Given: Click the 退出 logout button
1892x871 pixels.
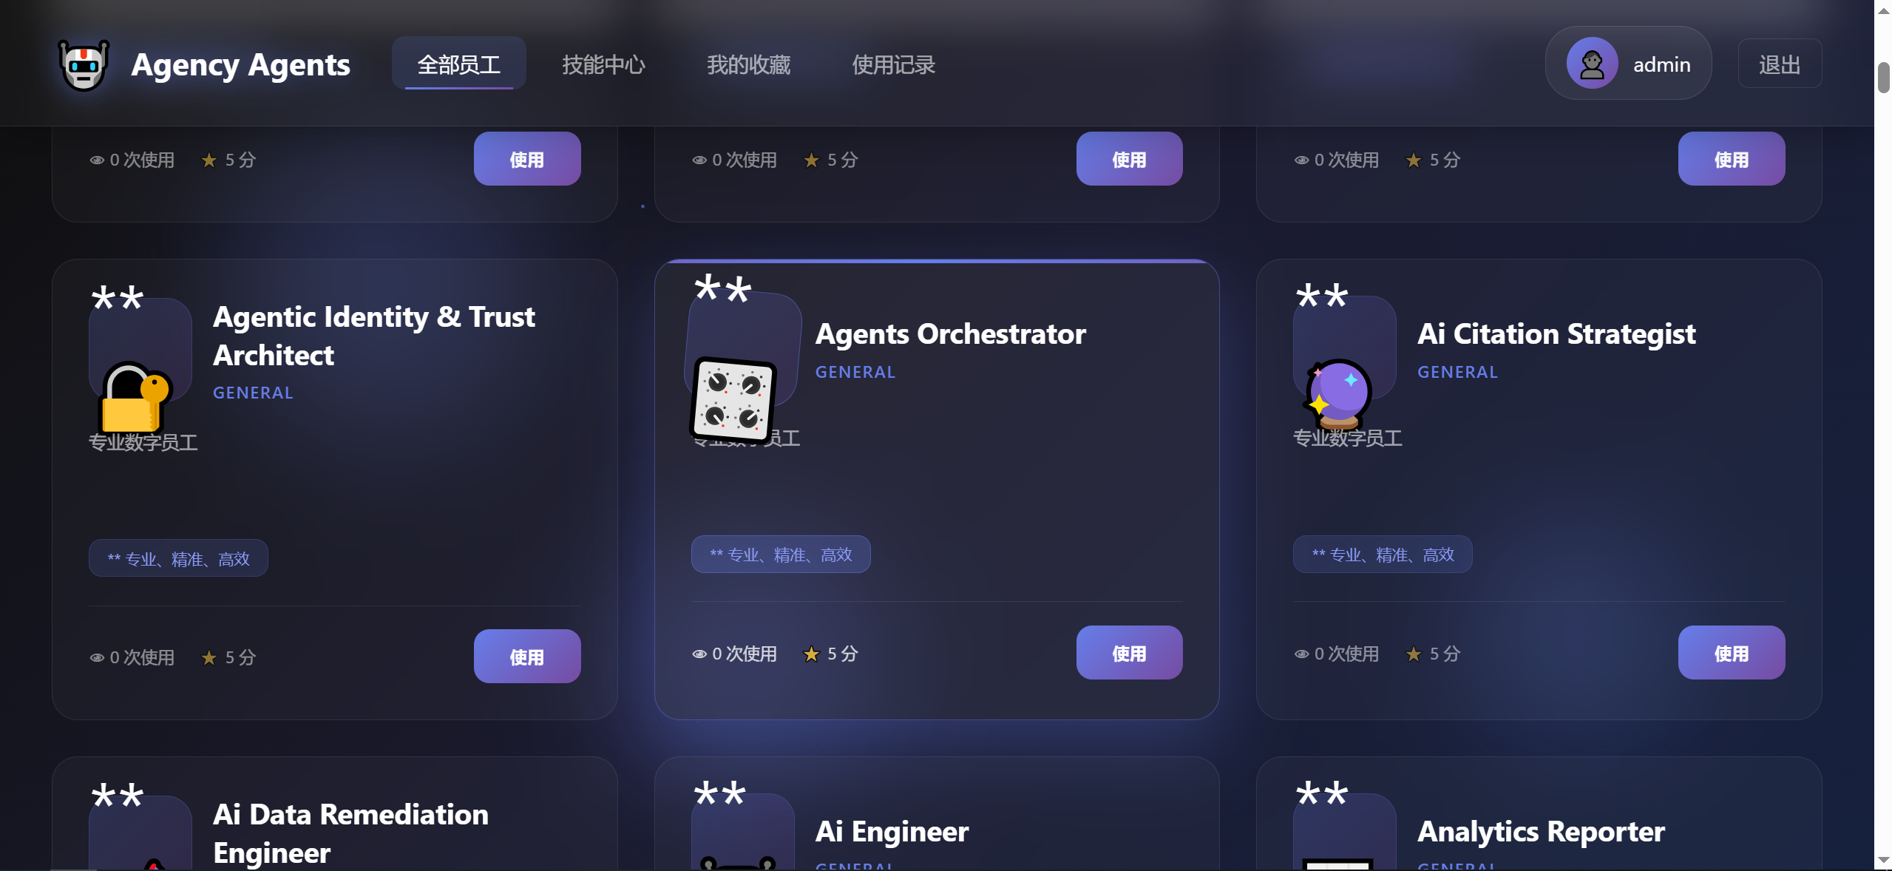Looking at the screenshot, I should 1780,64.
